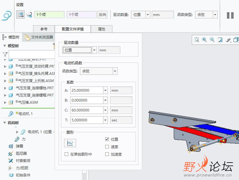Viewport: 239px width, 180px height.
Task: Switch to the 模型树 tab
Action: [x=11, y=37]
